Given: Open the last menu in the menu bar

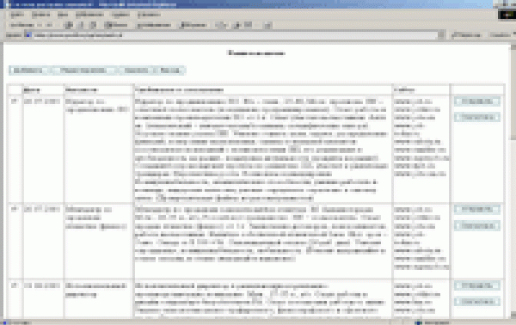Looking at the screenshot, I should (x=149, y=15).
